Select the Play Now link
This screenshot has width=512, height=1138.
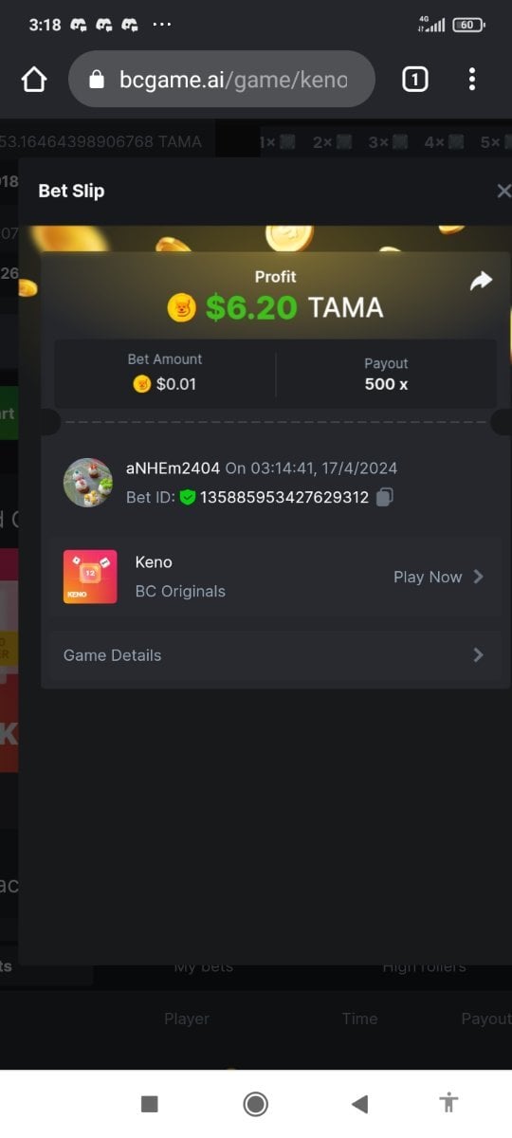click(x=428, y=577)
